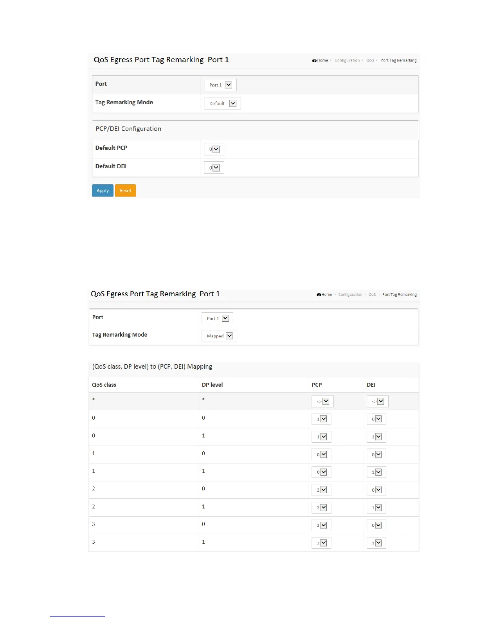Open the wildcard row DEI dropdown

(x=377, y=401)
